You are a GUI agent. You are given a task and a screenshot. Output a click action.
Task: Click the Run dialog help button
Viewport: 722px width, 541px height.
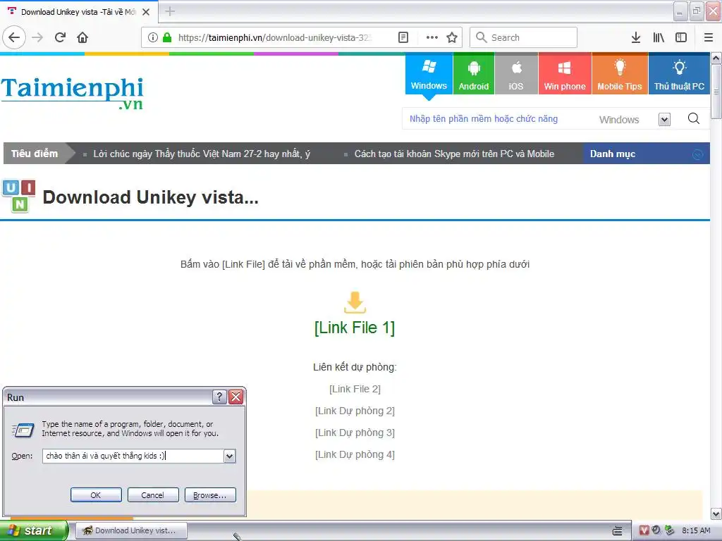[x=219, y=397]
